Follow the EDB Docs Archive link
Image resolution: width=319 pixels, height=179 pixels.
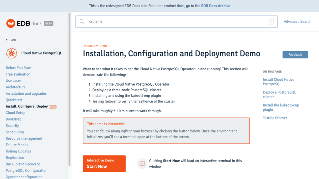[215, 6]
